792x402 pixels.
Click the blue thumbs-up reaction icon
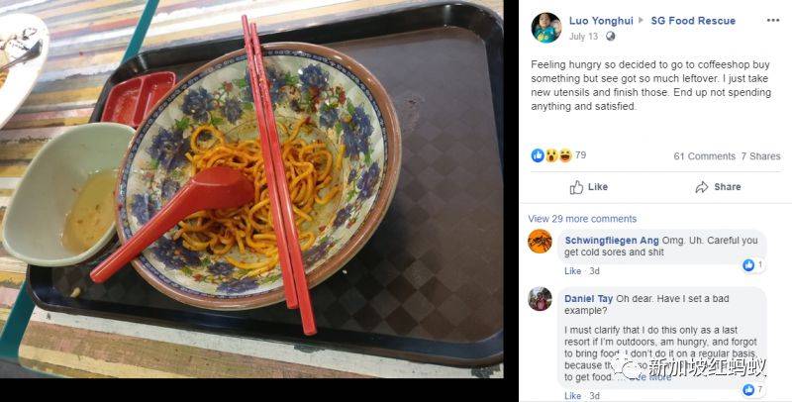pos(538,155)
